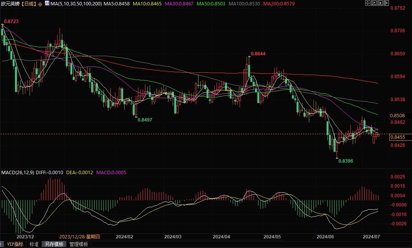Click the 2024/02 date label

pos(124,237)
